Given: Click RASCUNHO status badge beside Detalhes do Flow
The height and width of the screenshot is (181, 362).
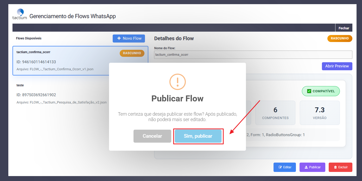Looking at the screenshot, I should point(340,38).
